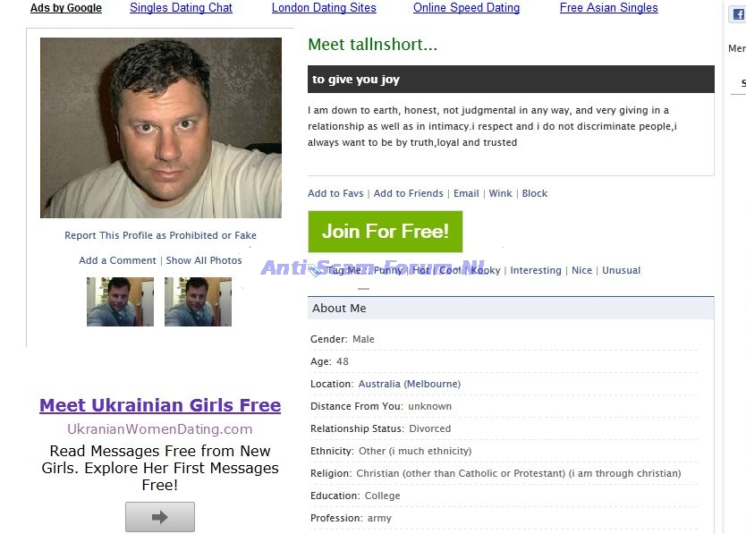Image resolution: width=746 pixels, height=534 pixels.
Task: Open Meet Ukrainian Girls Free ad headline
Action: tap(160, 405)
